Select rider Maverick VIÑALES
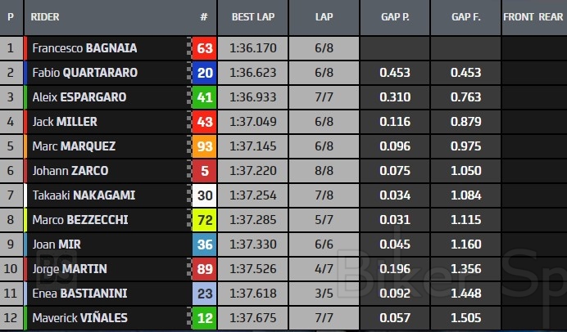 coord(79,317)
